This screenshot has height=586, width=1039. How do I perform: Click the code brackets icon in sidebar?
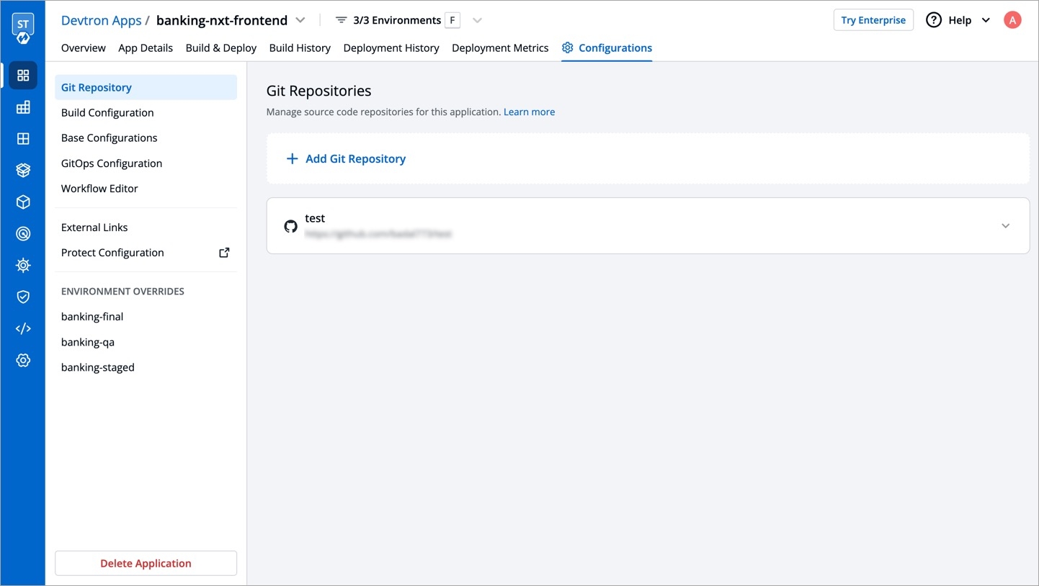(x=23, y=328)
